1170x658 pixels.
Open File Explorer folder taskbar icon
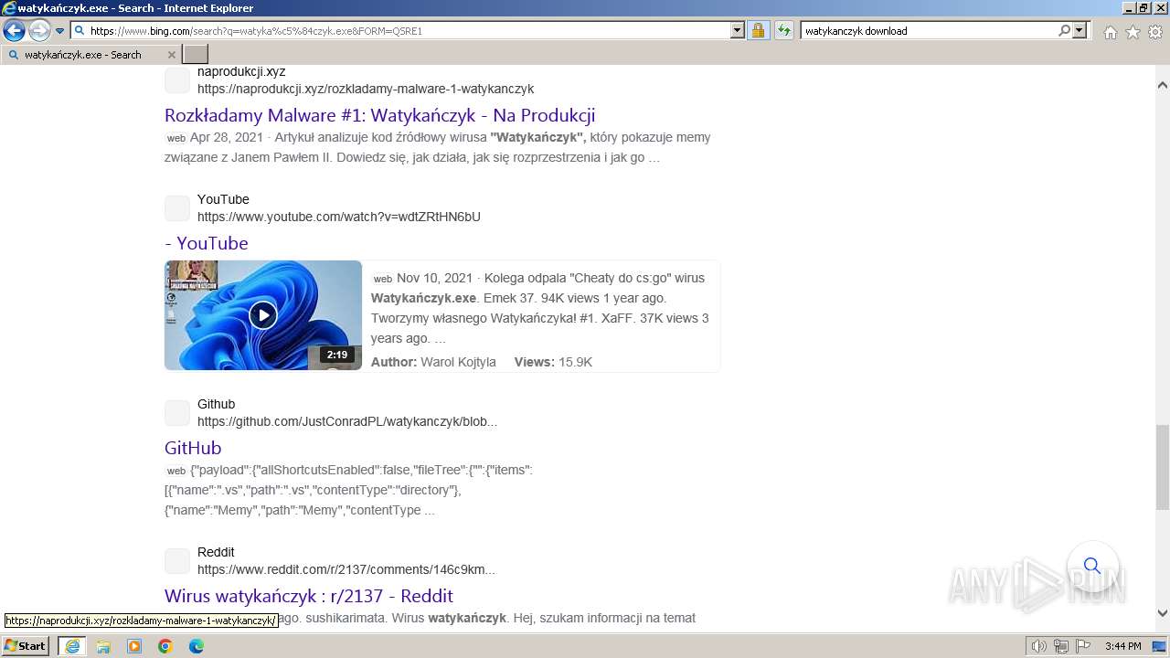pos(103,646)
